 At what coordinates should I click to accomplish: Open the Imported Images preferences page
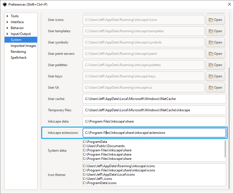tap(23, 46)
